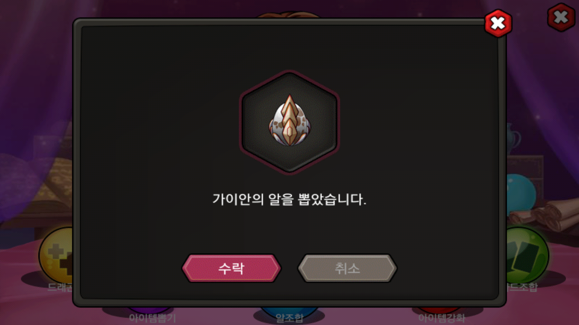Open the 아이템강화 menu label
579x325 pixels.
pos(441,318)
